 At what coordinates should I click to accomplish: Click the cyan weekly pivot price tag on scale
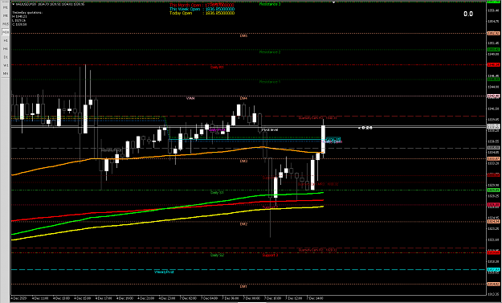coord(493,270)
